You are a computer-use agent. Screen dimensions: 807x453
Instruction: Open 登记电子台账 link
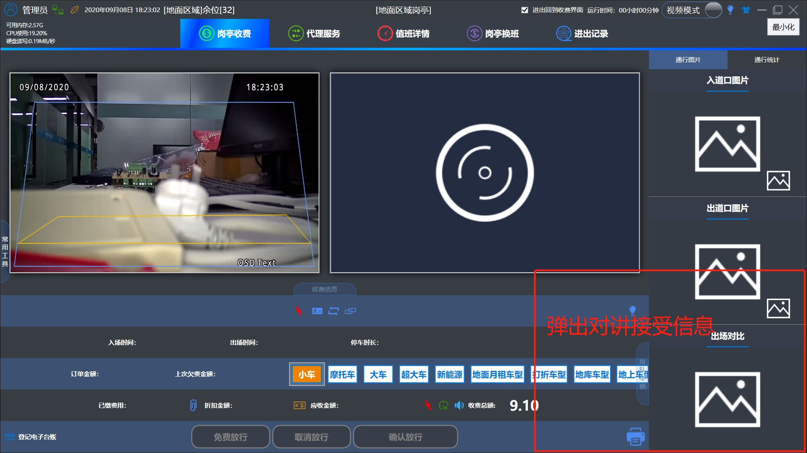coord(31,437)
